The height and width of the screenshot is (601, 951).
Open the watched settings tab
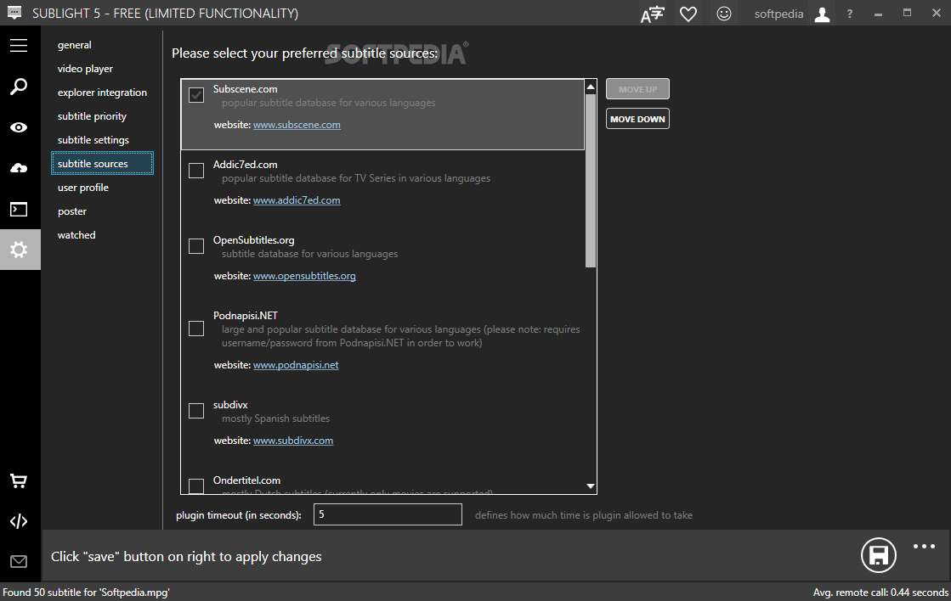76,235
